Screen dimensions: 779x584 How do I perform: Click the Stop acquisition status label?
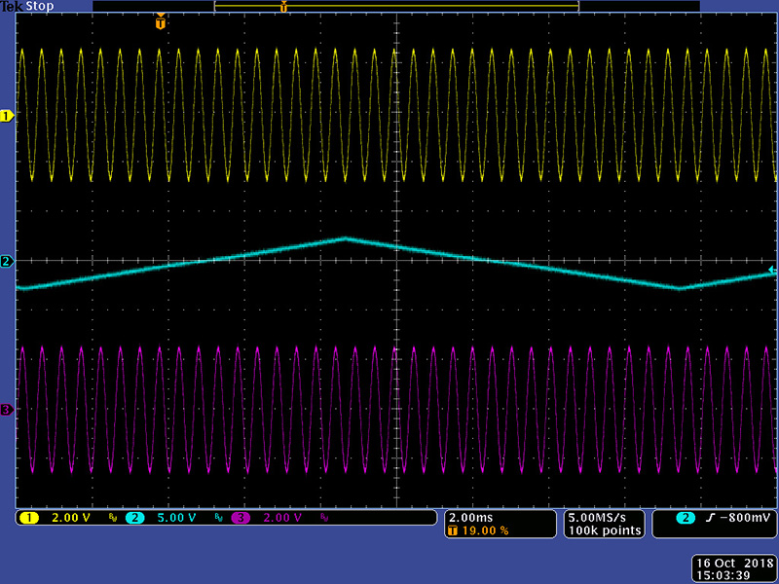41,6
